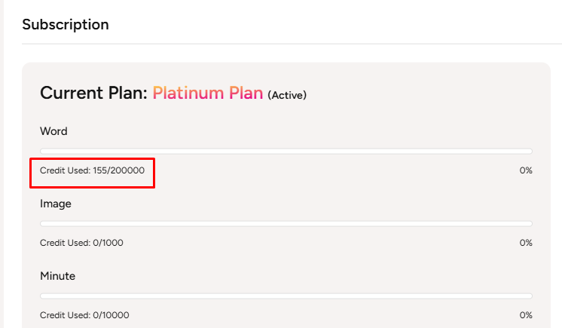Click the Image credit progress bar
This screenshot has height=328, width=562.
(286, 224)
